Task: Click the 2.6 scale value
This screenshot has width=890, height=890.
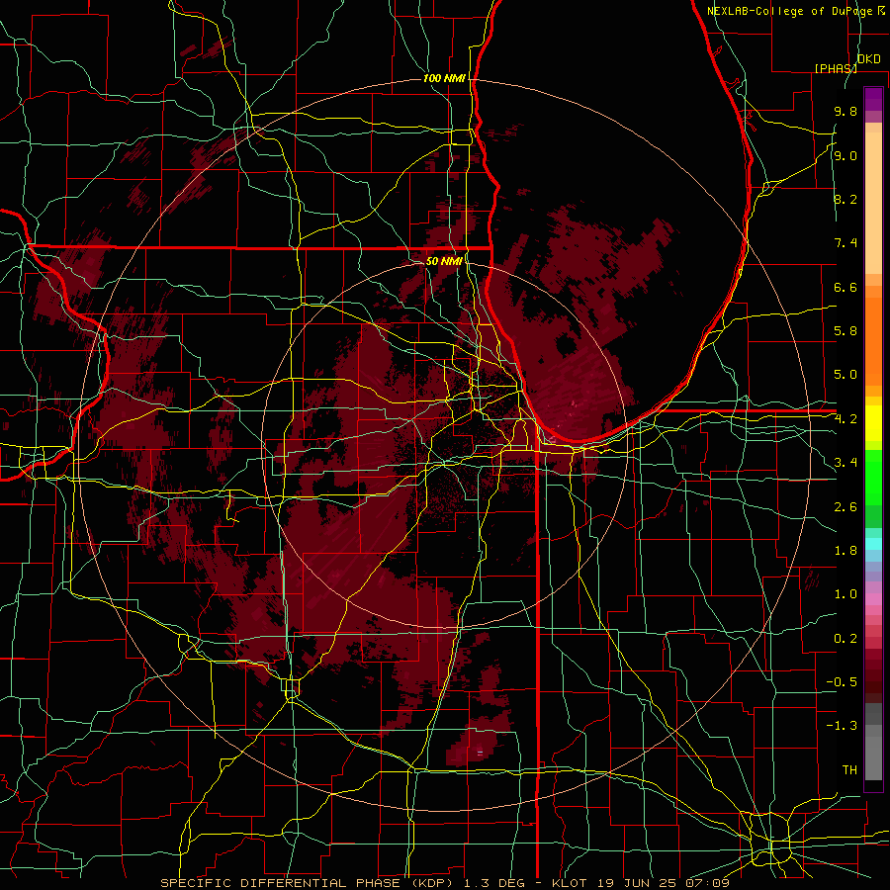Action: pos(845,507)
